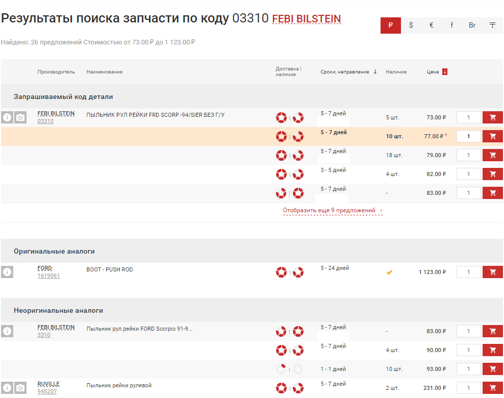Open info icon for FORD 1619061
The height and width of the screenshot is (398, 504).
tap(7, 272)
